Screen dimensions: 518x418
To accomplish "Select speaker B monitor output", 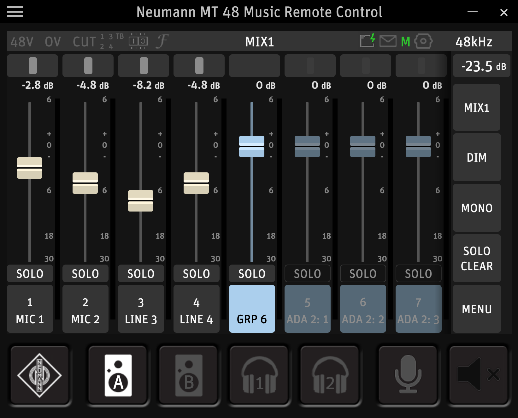I will tap(189, 375).
